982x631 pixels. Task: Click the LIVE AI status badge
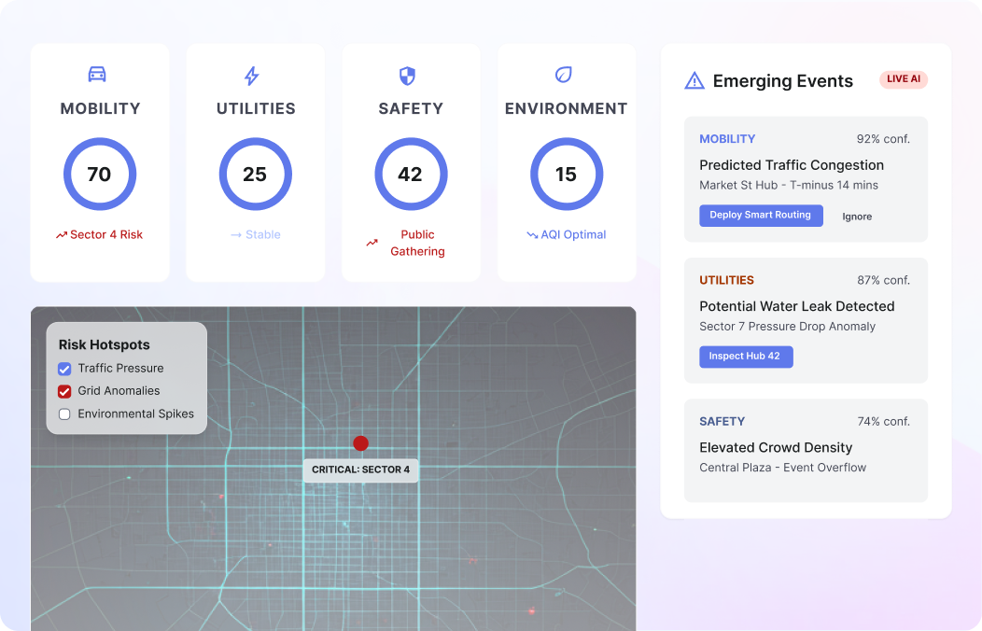coord(903,79)
